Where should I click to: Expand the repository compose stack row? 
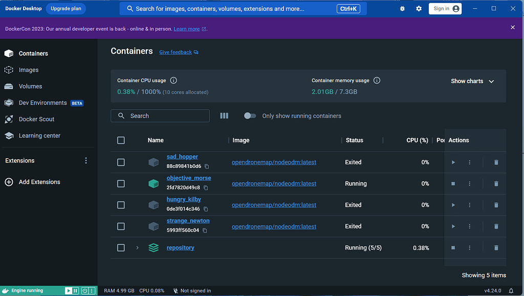click(137, 248)
